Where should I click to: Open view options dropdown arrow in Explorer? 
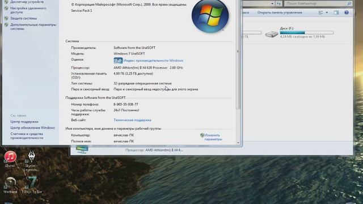click(x=327, y=12)
